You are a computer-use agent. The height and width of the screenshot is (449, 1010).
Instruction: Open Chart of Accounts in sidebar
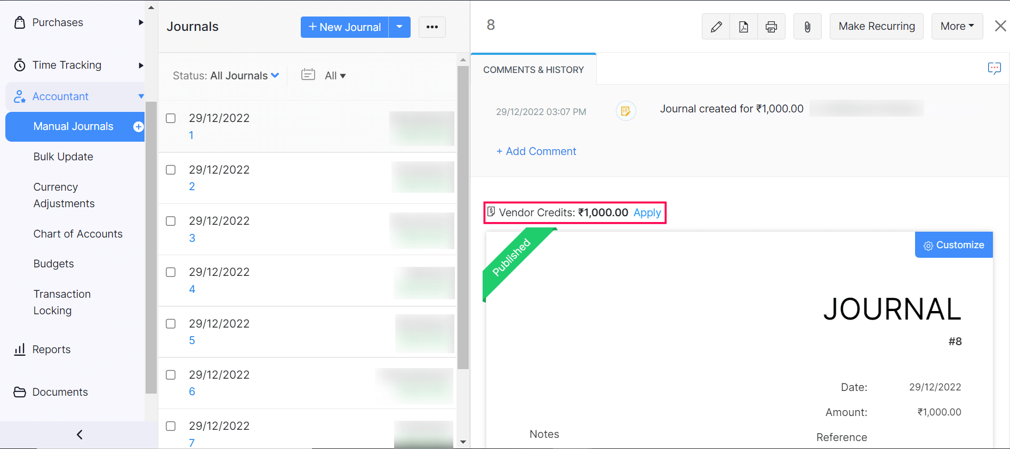(x=78, y=234)
